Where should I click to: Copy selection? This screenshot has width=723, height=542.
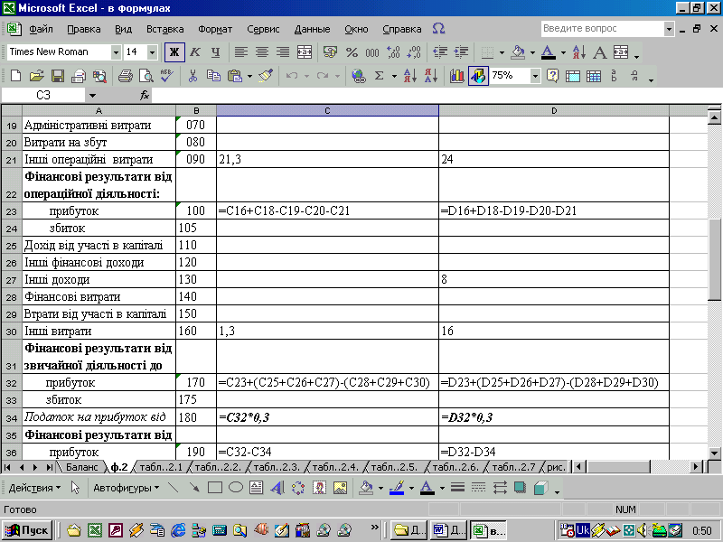click(x=213, y=76)
